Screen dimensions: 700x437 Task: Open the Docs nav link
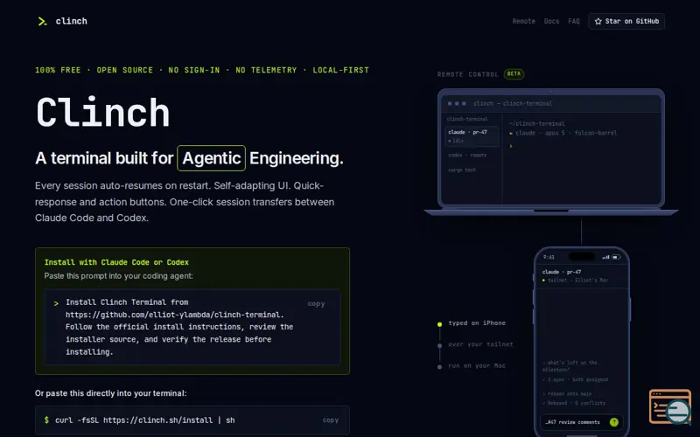click(x=551, y=21)
